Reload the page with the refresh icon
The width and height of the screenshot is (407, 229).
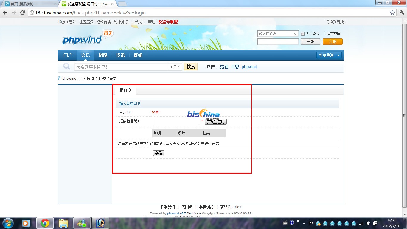[22, 13]
